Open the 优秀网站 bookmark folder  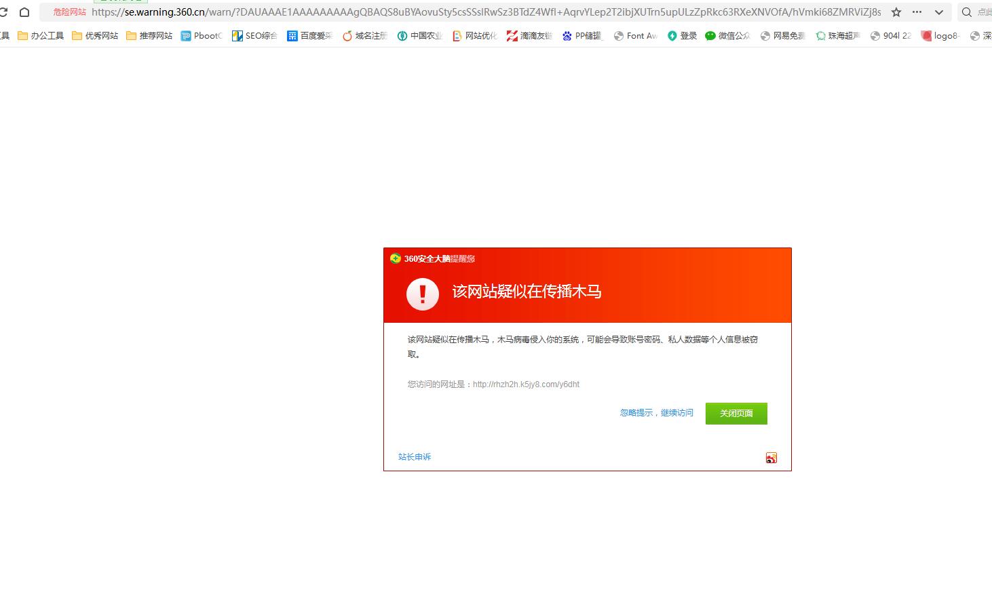(x=95, y=36)
